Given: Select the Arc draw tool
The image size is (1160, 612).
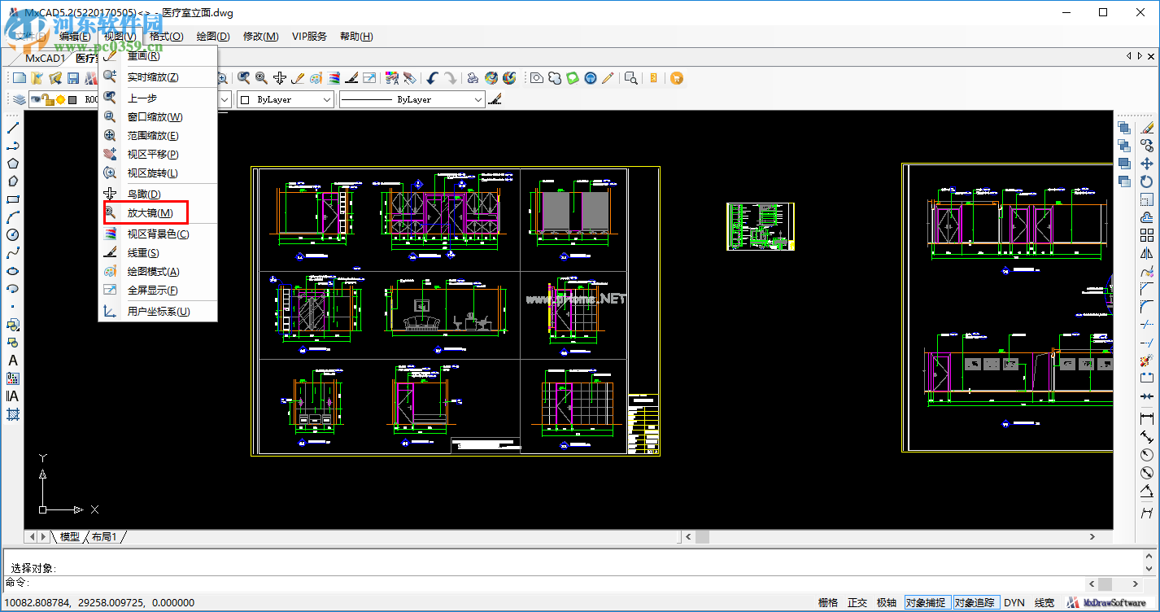Looking at the screenshot, I should click(13, 216).
